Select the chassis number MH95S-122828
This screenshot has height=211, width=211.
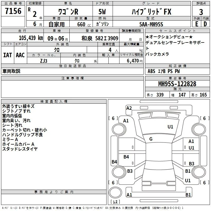click(177, 84)
